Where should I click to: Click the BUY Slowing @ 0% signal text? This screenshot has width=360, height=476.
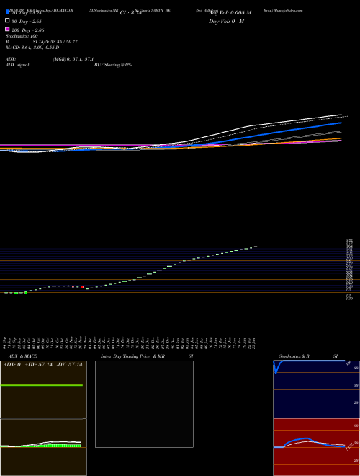coord(113,65)
